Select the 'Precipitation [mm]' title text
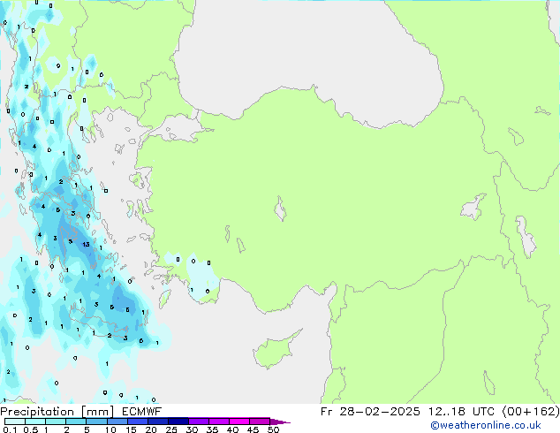The width and height of the screenshot is (560, 433). [x=57, y=412]
